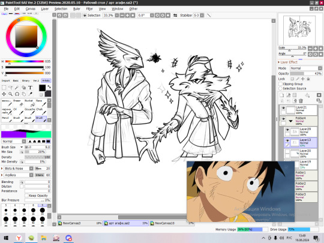Viewport: 324px width, 243px height.
Task: Switch to the NewCanvas3 document tab
Action: [80, 223]
